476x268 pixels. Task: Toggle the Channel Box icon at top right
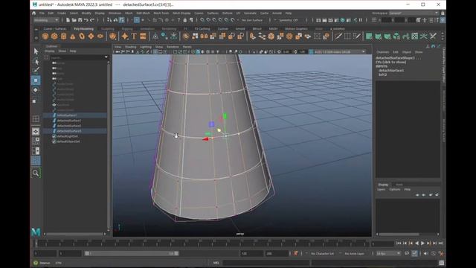click(x=443, y=20)
